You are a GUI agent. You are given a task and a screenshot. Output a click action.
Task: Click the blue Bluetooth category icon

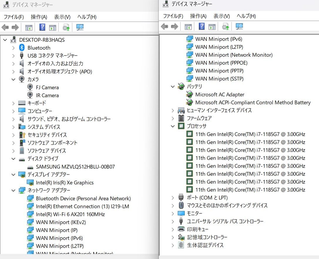point(22,48)
